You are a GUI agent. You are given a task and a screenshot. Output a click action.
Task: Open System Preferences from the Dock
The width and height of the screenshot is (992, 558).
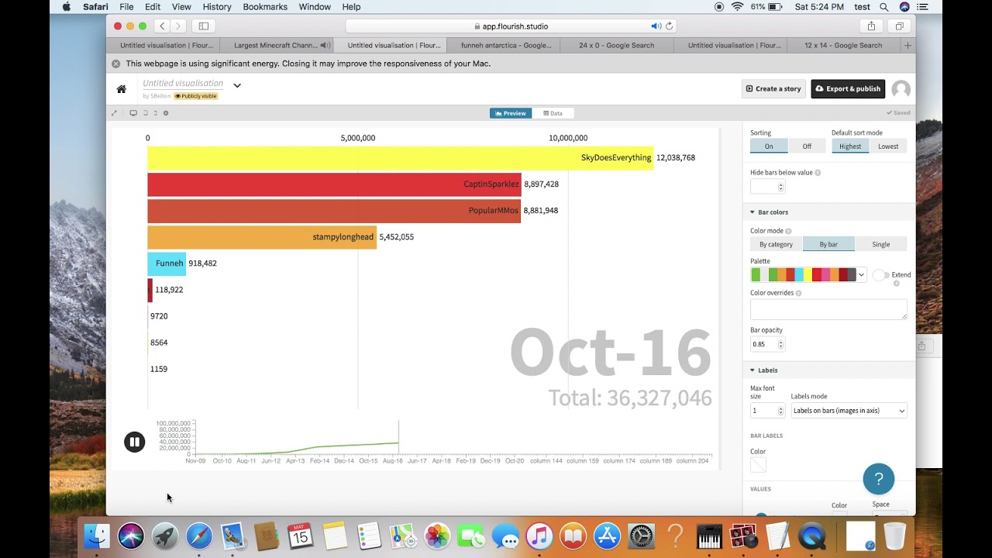(x=641, y=536)
